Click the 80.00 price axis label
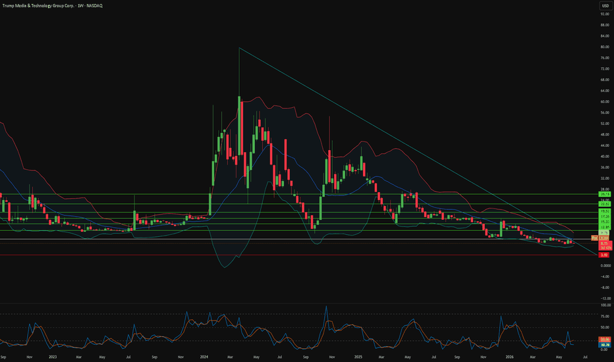 [605, 47]
